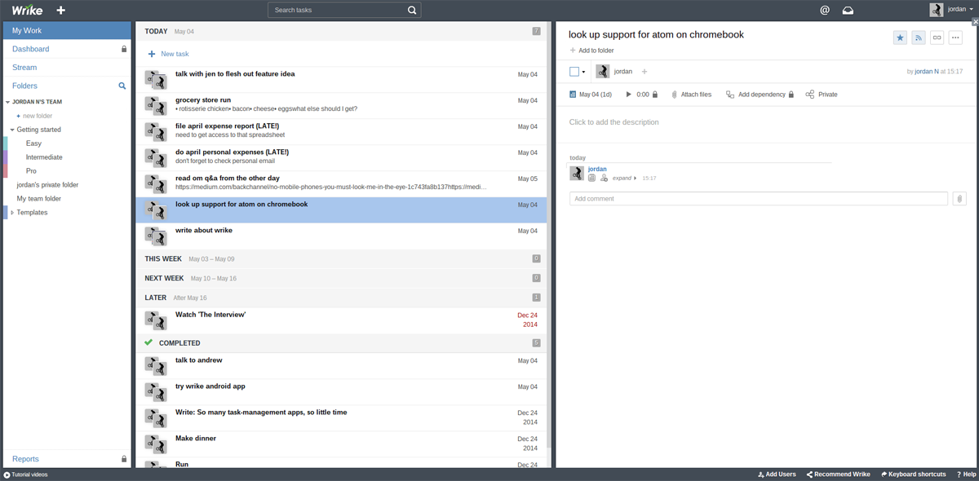Start the task timer play button

point(628,95)
